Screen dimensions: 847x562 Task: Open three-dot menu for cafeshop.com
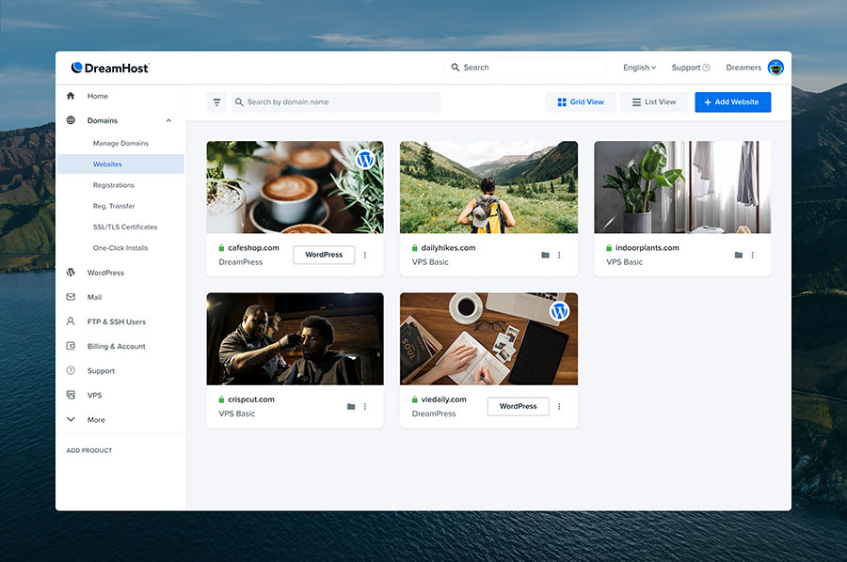[365, 255]
